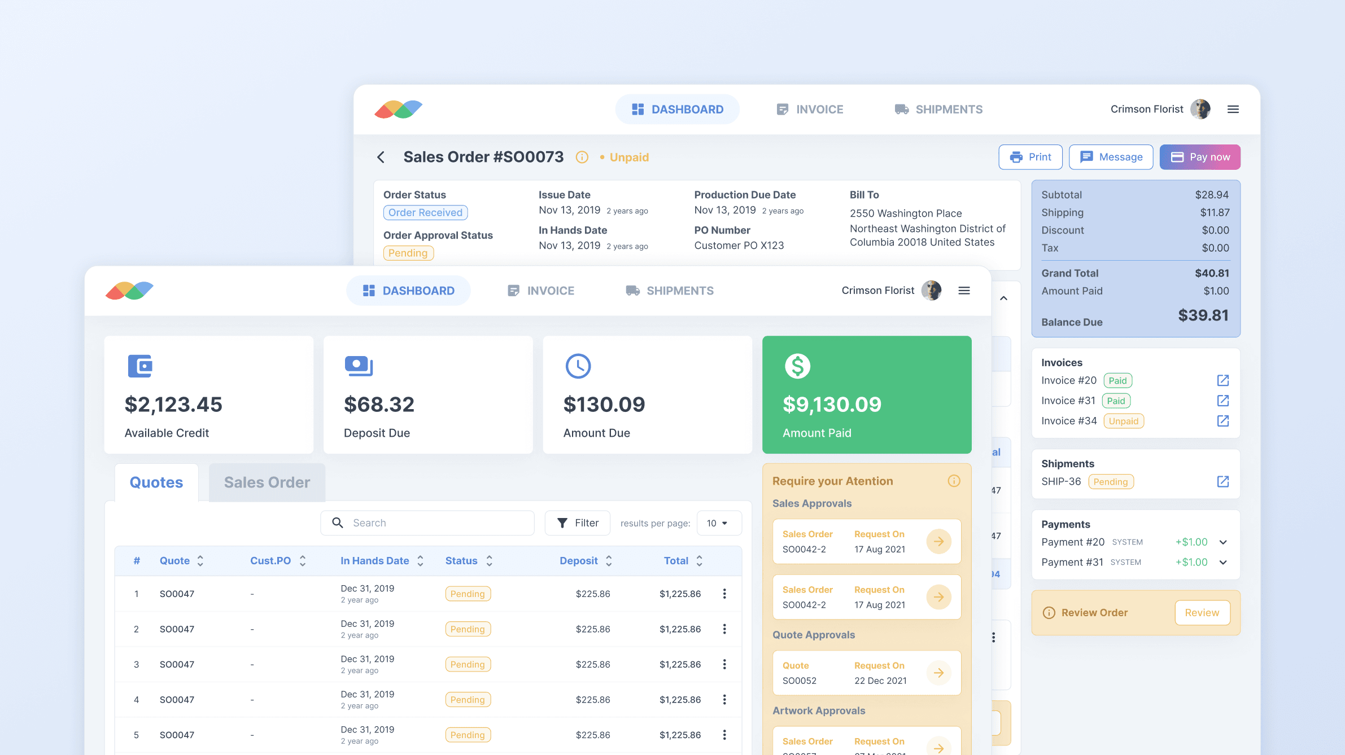The image size is (1345, 755).
Task: Open the kebab menu on the first quote row
Action: 725,594
